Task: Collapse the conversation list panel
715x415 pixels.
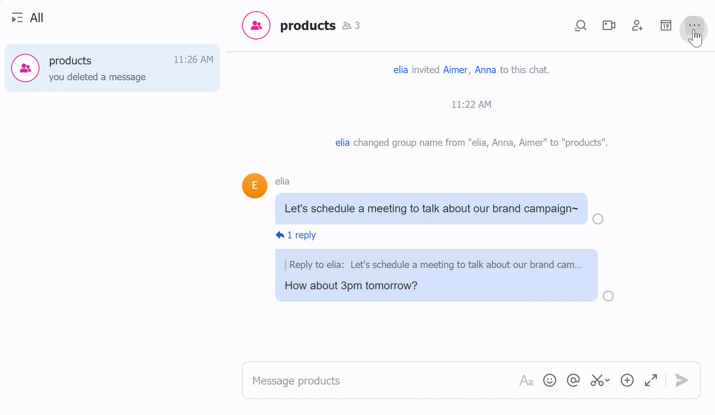Action: 17,18
